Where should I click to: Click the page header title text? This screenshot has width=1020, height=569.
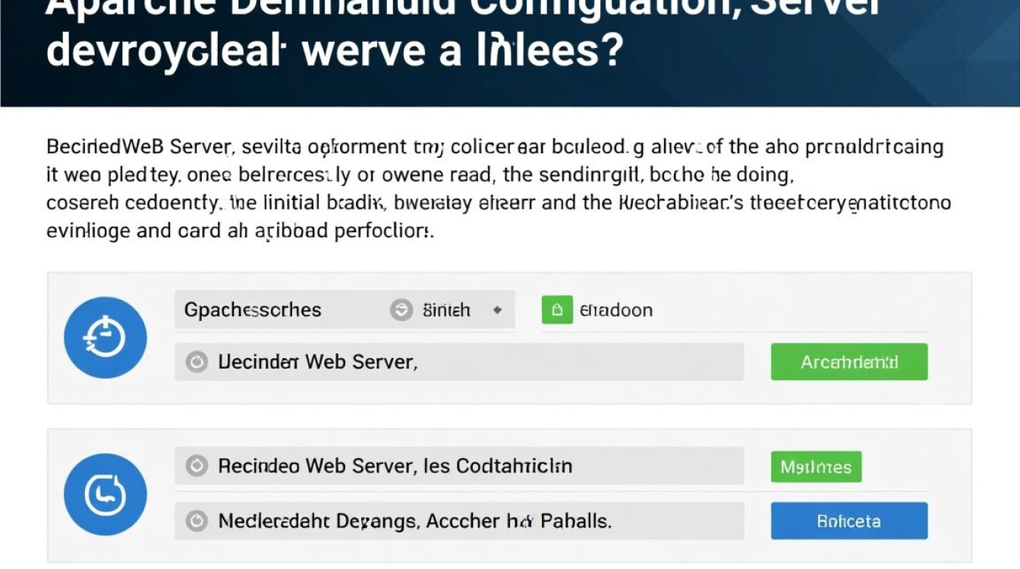334,49
